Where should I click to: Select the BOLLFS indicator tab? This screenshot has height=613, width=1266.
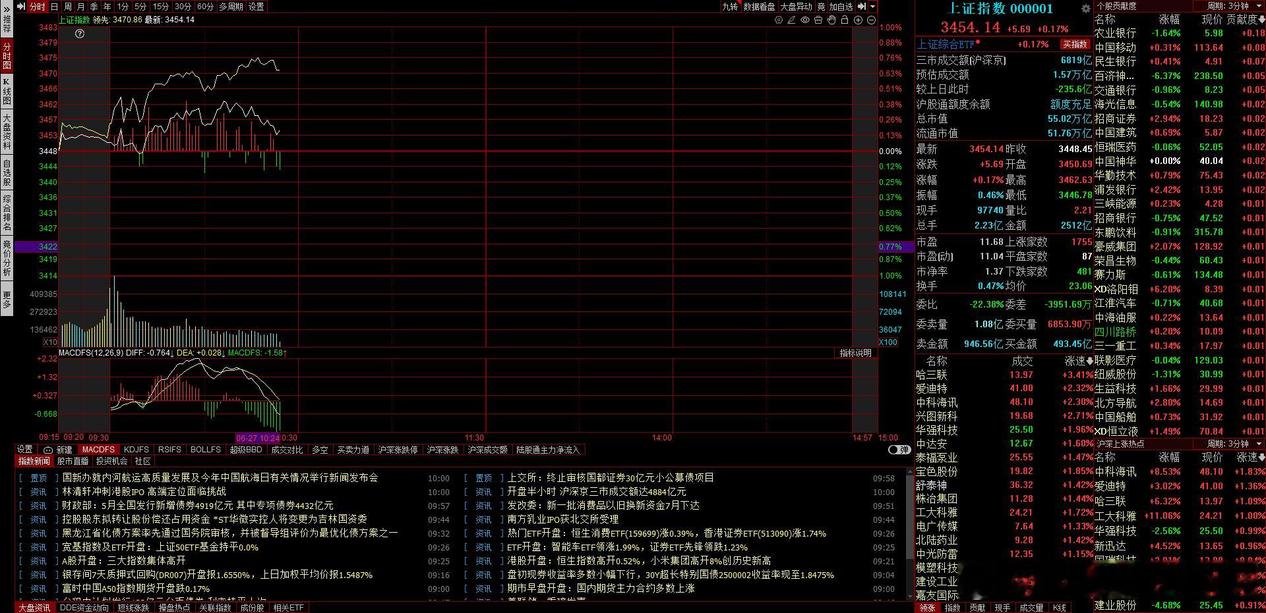click(x=205, y=450)
